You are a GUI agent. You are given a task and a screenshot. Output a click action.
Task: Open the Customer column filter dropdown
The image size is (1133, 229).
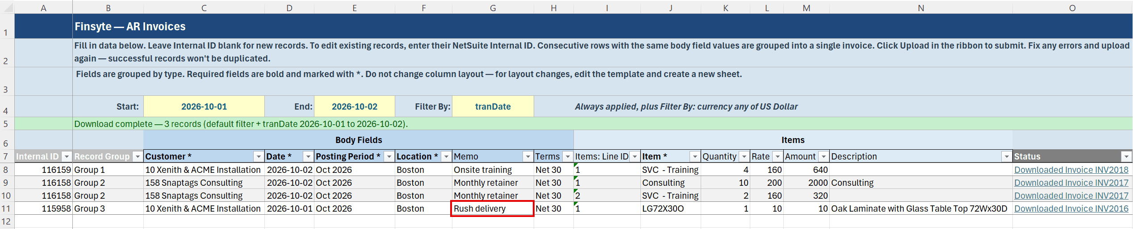[259, 156]
